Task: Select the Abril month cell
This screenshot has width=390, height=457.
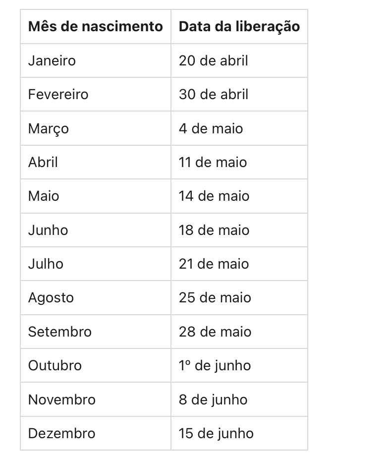Action: (43, 162)
